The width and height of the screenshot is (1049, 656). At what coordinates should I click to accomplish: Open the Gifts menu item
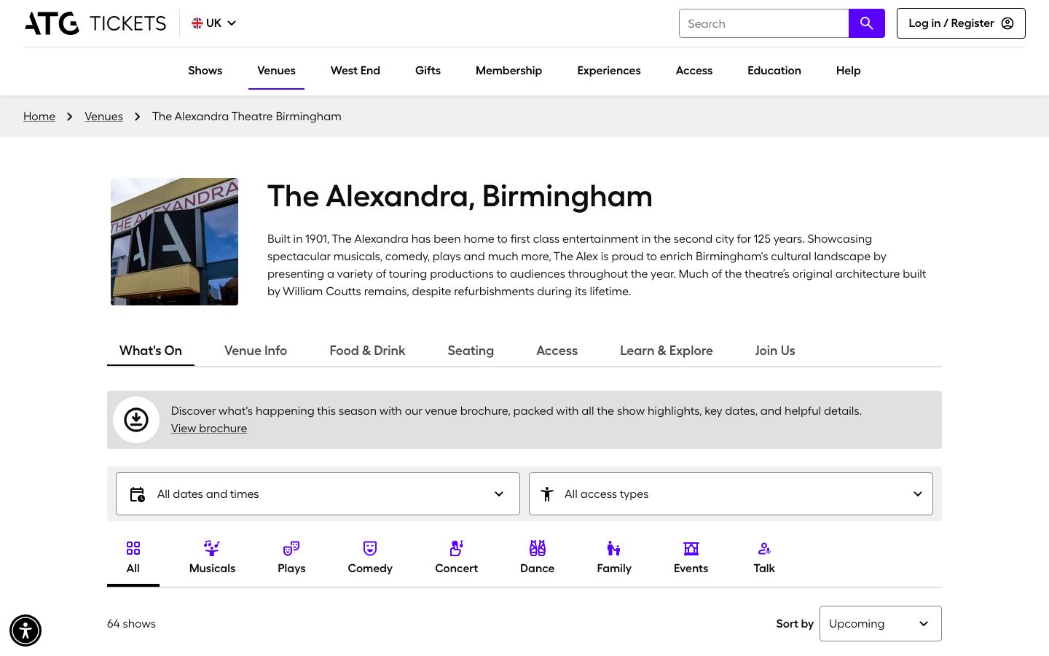[428, 71]
